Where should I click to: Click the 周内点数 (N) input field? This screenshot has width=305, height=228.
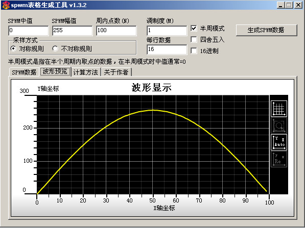point(116,31)
